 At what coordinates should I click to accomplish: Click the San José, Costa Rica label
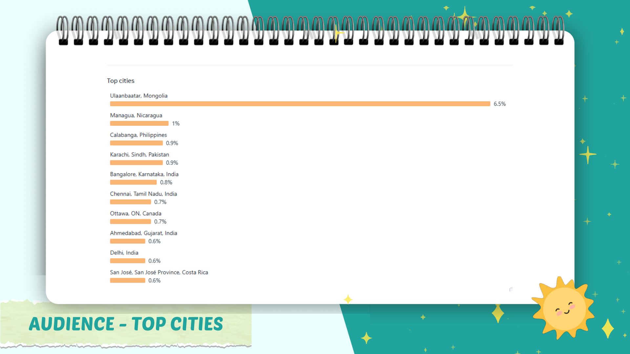pyautogui.click(x=159, y=272)
